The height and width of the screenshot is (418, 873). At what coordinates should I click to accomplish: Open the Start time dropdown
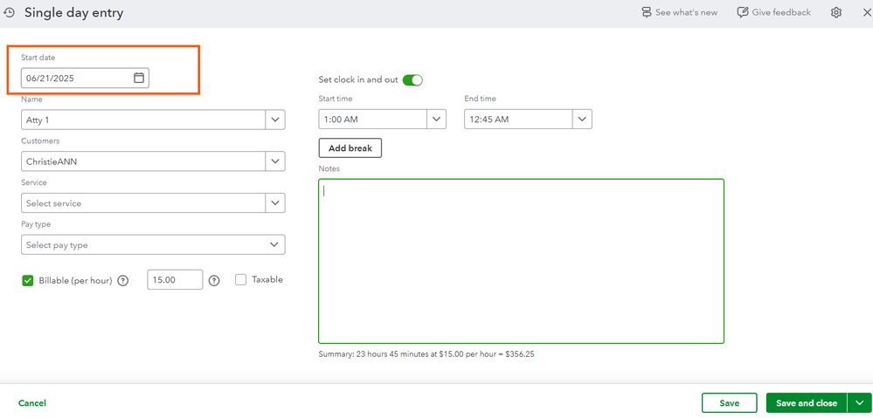[436, 120]
